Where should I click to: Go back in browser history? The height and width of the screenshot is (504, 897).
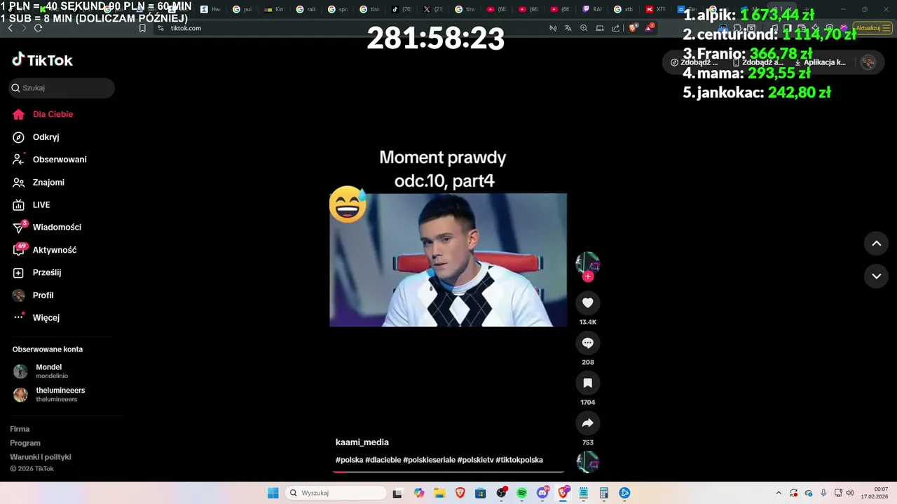click(x=10, y=28)
